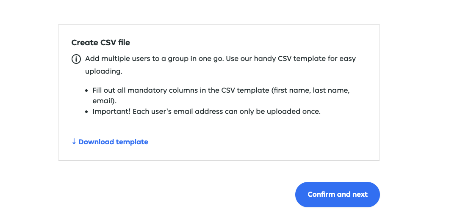Click the word "Important!"
Screen dimensions: 449x220
(111, 112)
